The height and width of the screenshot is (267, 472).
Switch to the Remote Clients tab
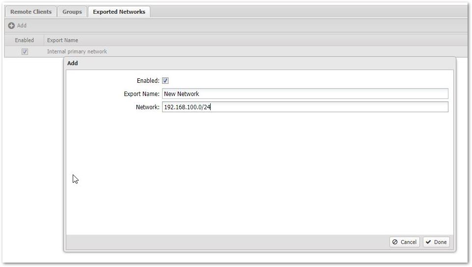click(31, 12)
